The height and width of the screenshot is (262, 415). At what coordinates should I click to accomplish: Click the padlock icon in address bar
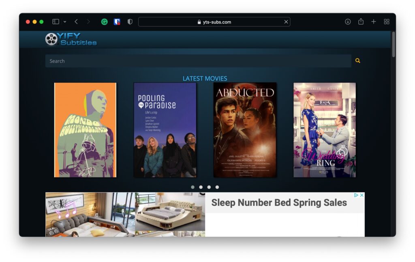coord(199,22)
